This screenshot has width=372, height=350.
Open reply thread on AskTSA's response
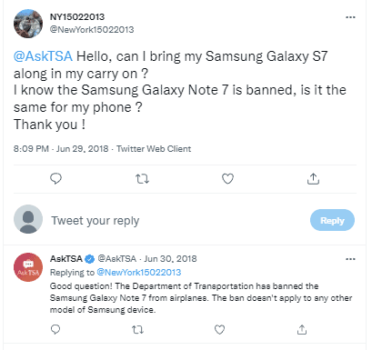pyautogui.click(x=55, y=329)
